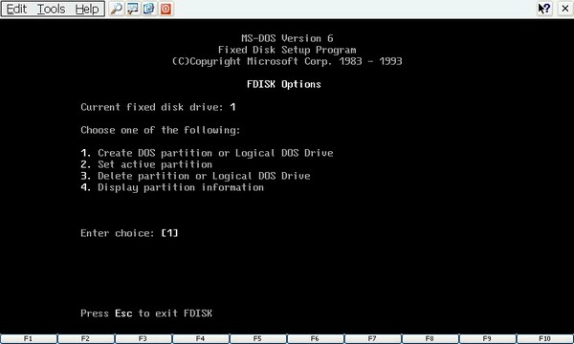Click the F5 function key button
574x344 pixels.
click(258, 339)
